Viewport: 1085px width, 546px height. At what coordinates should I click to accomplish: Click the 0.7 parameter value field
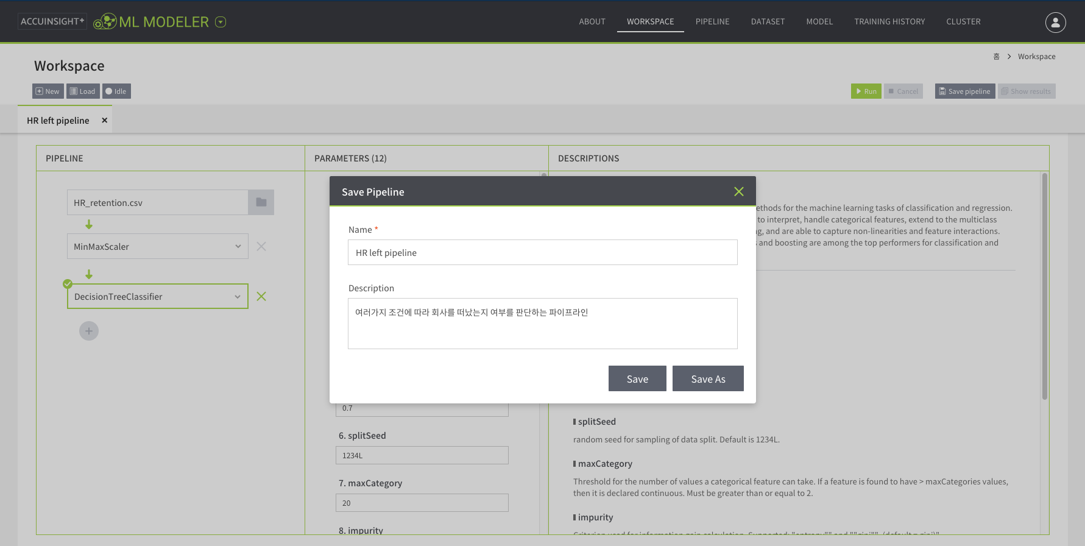pos(422,409)
